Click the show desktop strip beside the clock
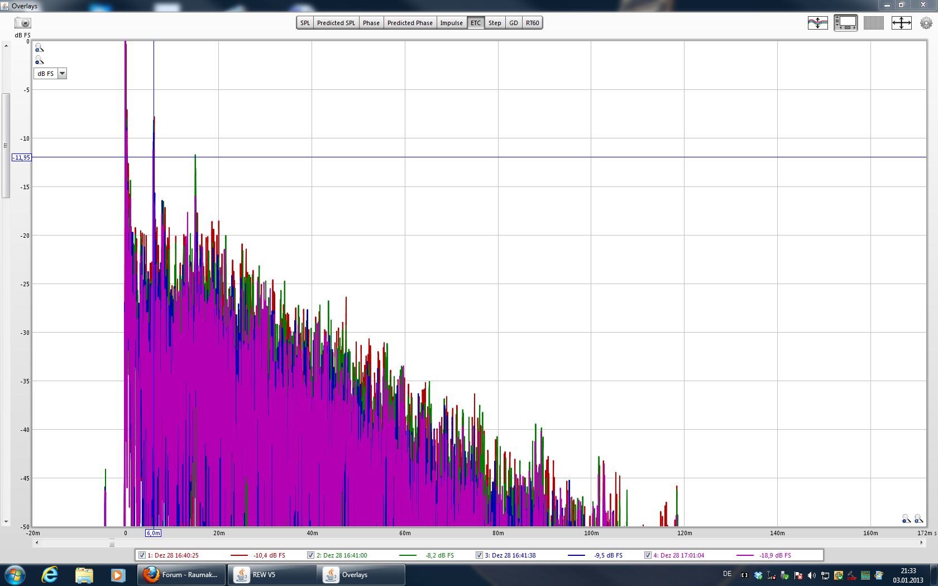938x586 pixels. point(934,575)
